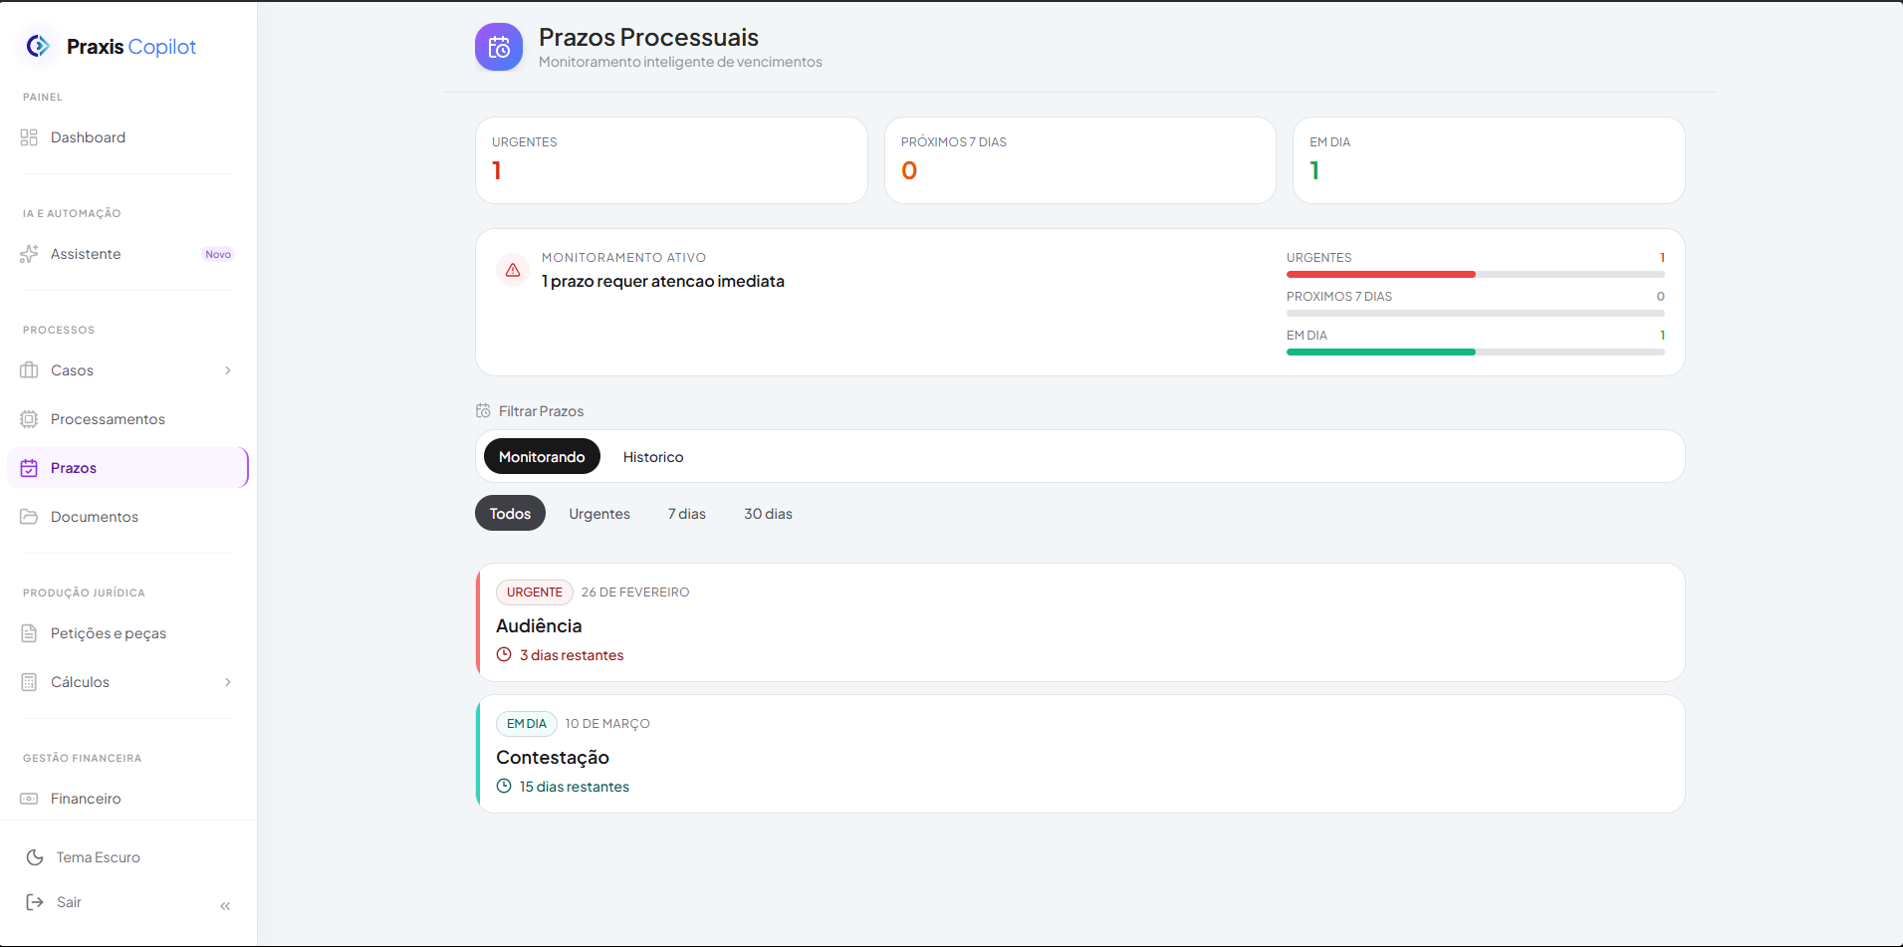
Task: Open the Audiência deadline card
Action: pyautogui.click(x=1079, y=623)
